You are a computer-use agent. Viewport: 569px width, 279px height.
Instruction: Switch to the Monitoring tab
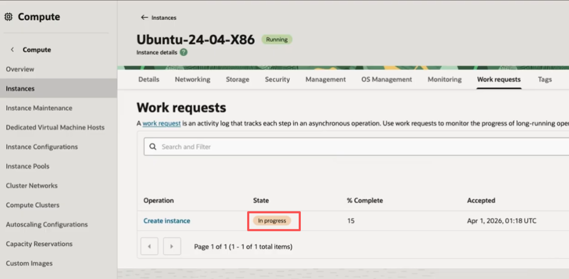click(x=445, y=79)
